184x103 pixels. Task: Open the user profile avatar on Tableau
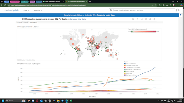pos(178,10)
